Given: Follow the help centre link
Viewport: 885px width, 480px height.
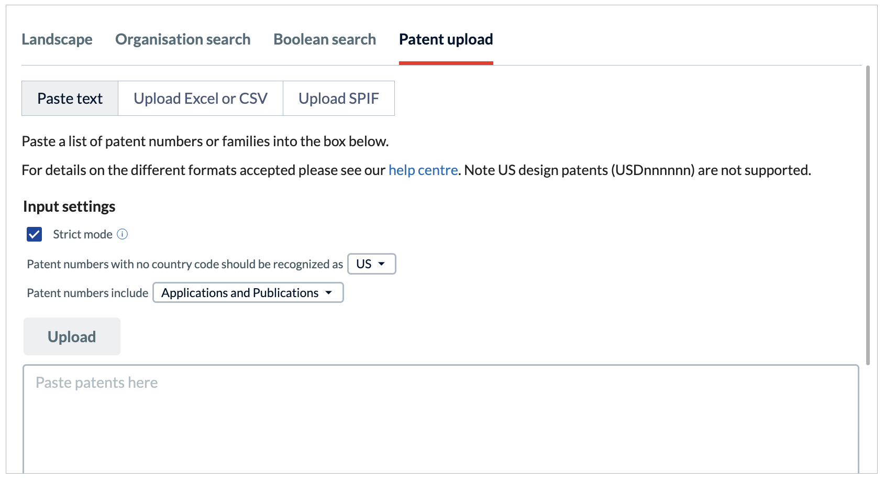Looking at the screenshot, I should pyautogui.click(x=423, y=170).
